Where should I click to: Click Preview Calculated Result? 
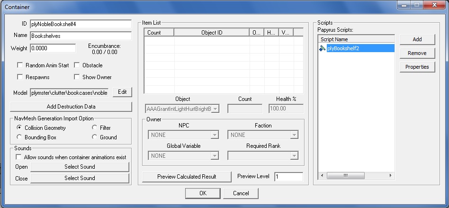[x=187, y=177]
